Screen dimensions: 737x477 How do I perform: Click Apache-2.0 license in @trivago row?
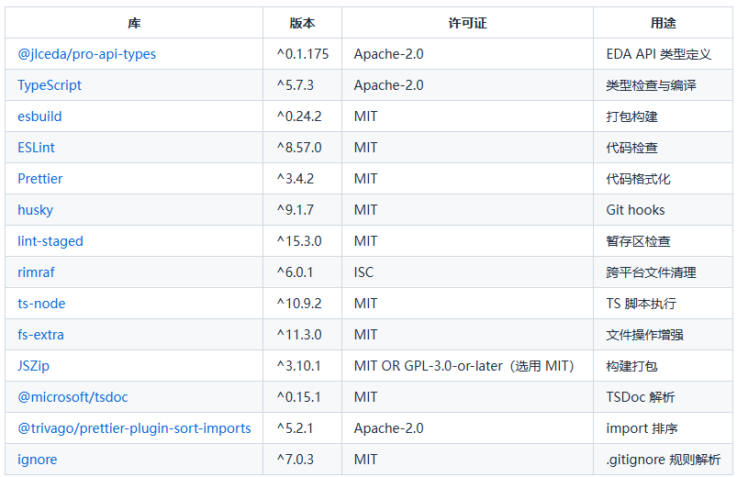468,428
